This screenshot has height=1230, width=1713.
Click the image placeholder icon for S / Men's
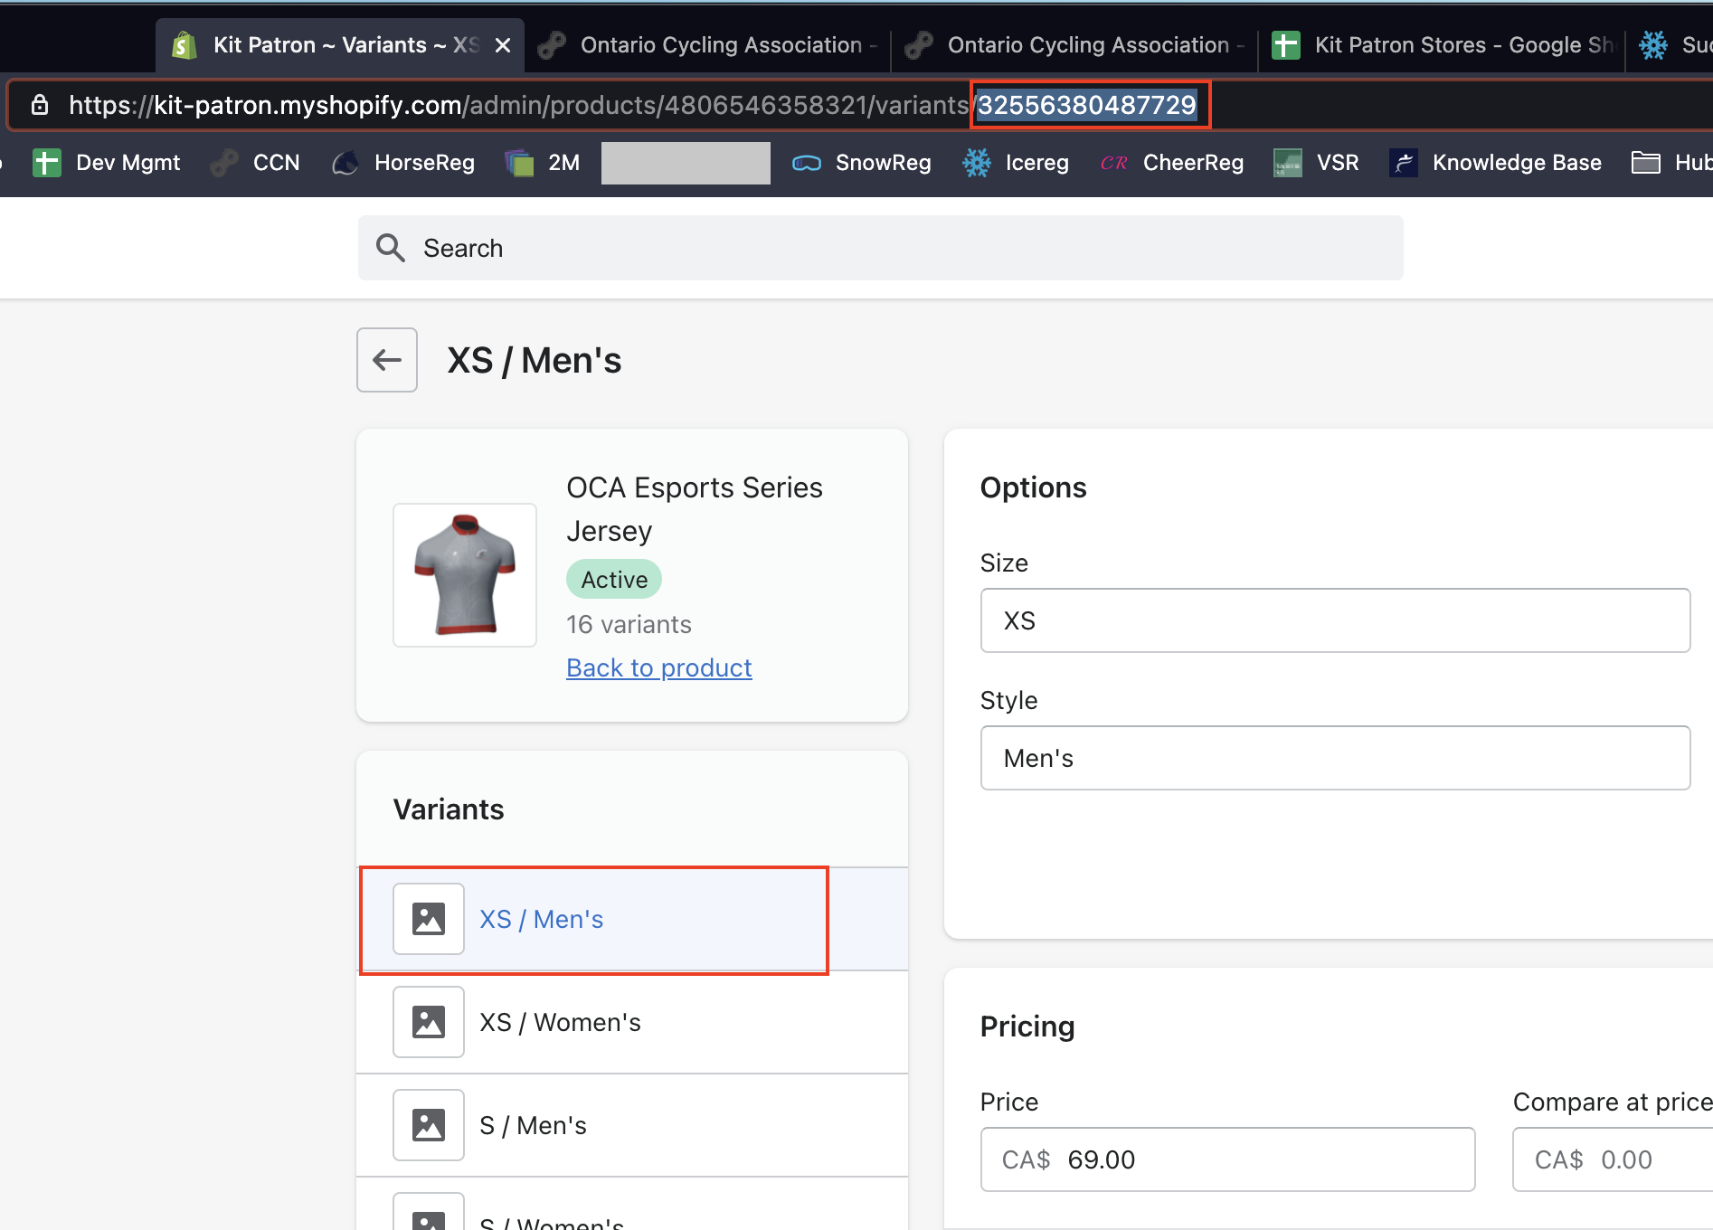[429, 1125]
